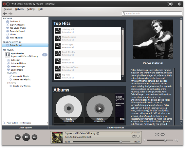Love the current track with heart icon
The image size is (185, 148).
[x=138, y=136]
